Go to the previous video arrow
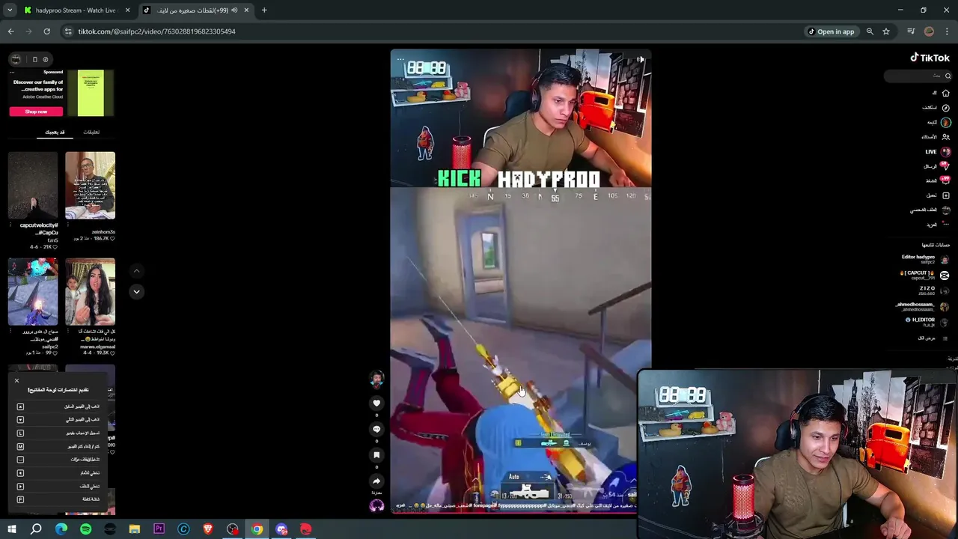Screen dimensions: 958x539 coord(136,271)
